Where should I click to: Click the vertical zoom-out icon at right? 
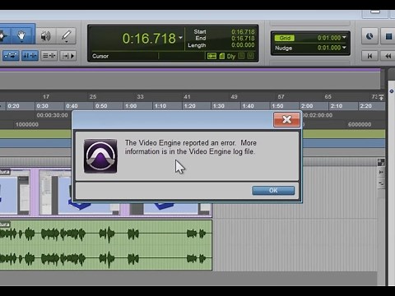(381, 183)
